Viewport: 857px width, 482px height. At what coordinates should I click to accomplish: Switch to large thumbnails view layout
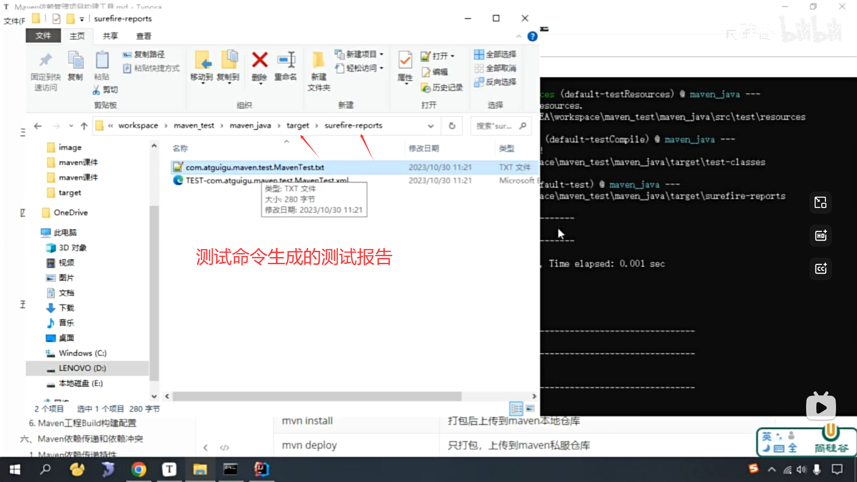click(530, 408)
